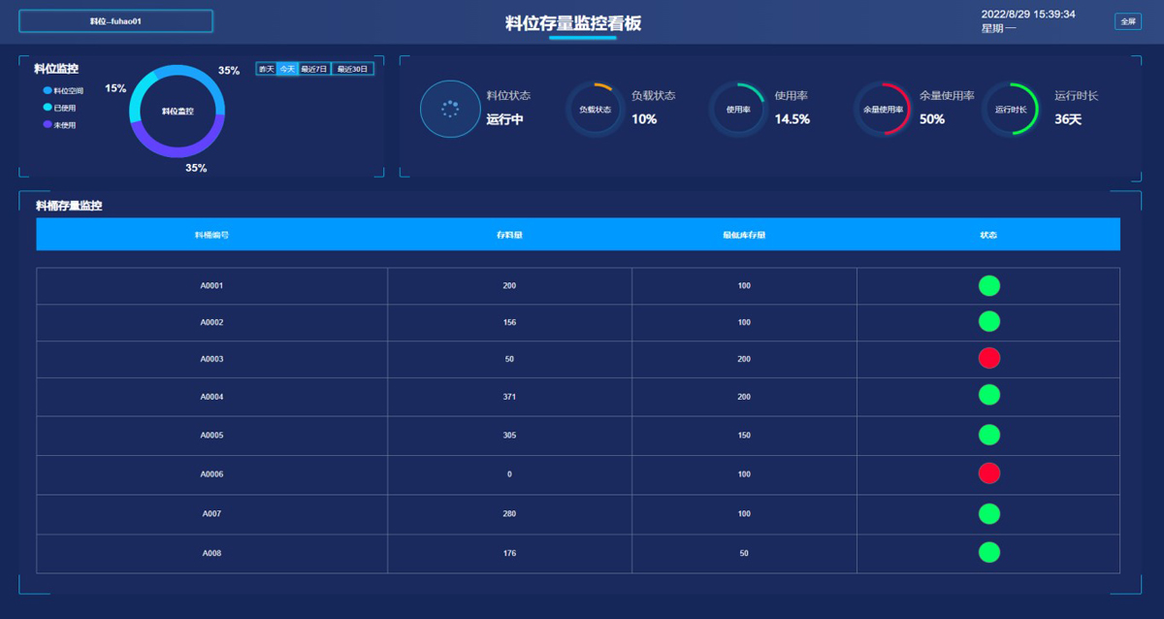Click the 料位状态 running status spinner icon
The image size is (1164, 619).
[450, 109]
